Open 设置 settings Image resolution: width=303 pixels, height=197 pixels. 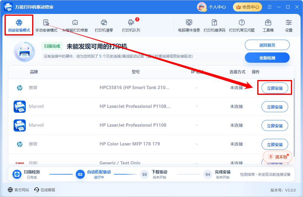(289, 25)
